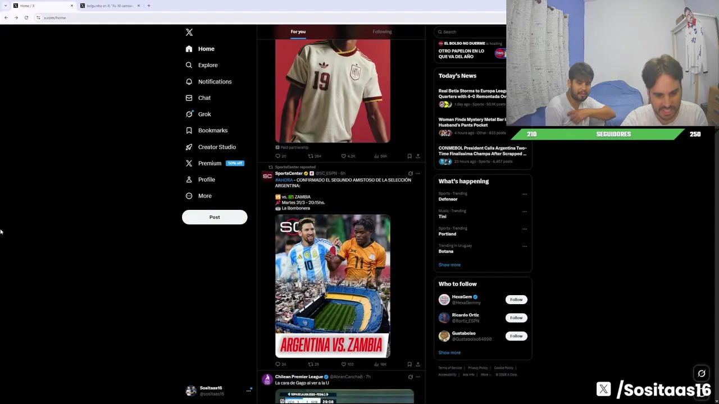Share the jersey 19 post
Image resolution: width=719 pixels, height=404 pixels.
tap(417, 156)
